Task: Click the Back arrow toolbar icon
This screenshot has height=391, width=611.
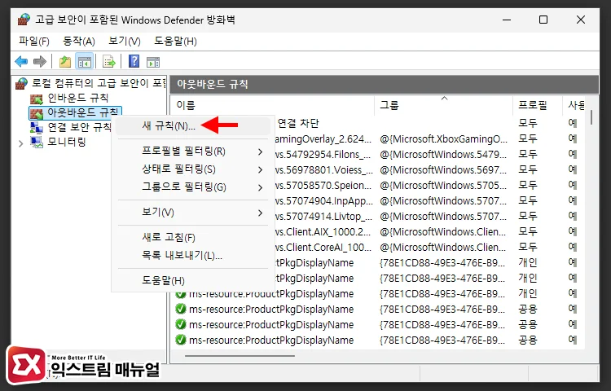Action: (21, 61)
